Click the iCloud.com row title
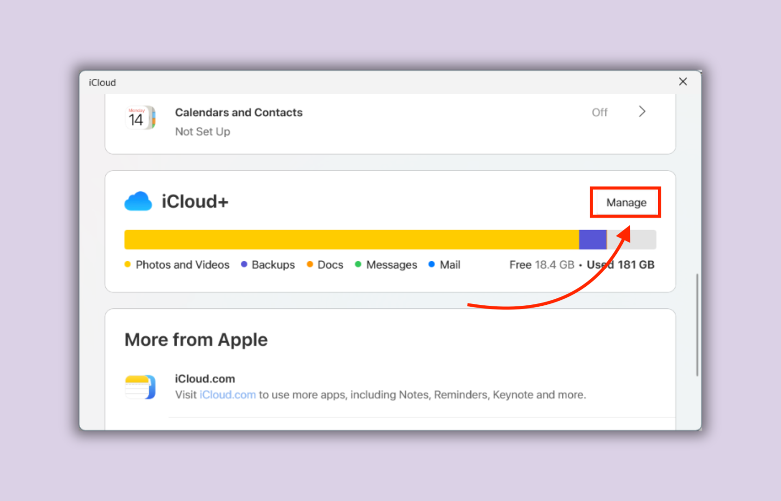The image size is (781, 501). pyautogui.click(x=205, y=379)
